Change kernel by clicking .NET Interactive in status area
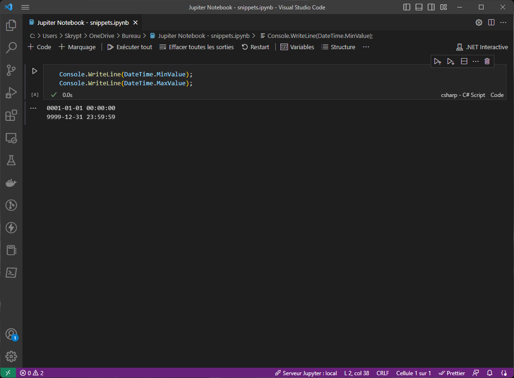This screenshot has width=514, height=378. click(482, 47)
